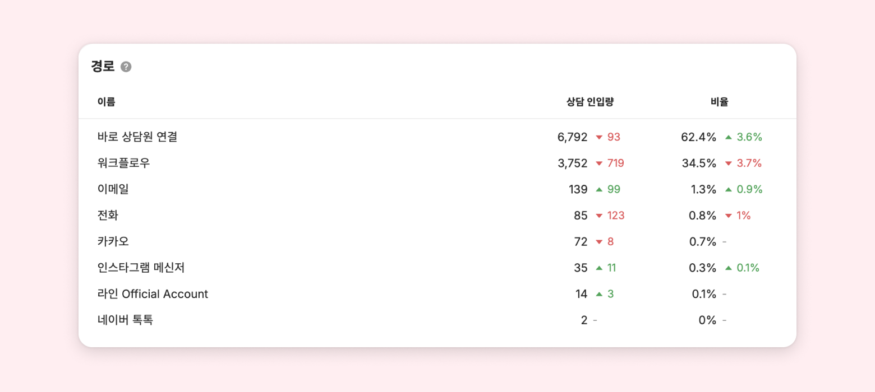Click the red down arrow beside 719
875x392 pixels.
[x=599, y=164]
